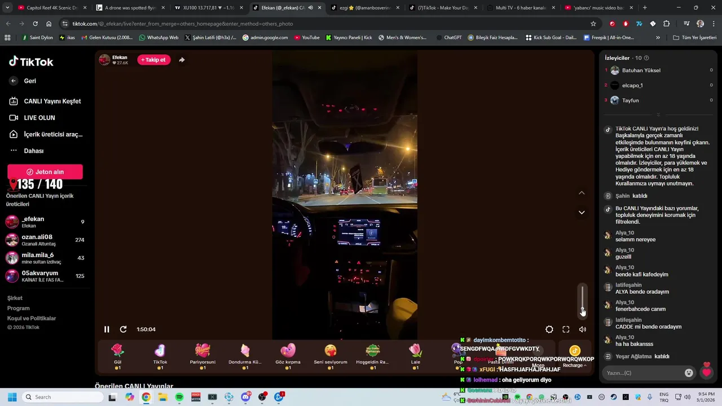Image resolution: width=722 pixels, height=406 pixels.
Task: Send a like with the heart button
Action: tap(706, 372)
